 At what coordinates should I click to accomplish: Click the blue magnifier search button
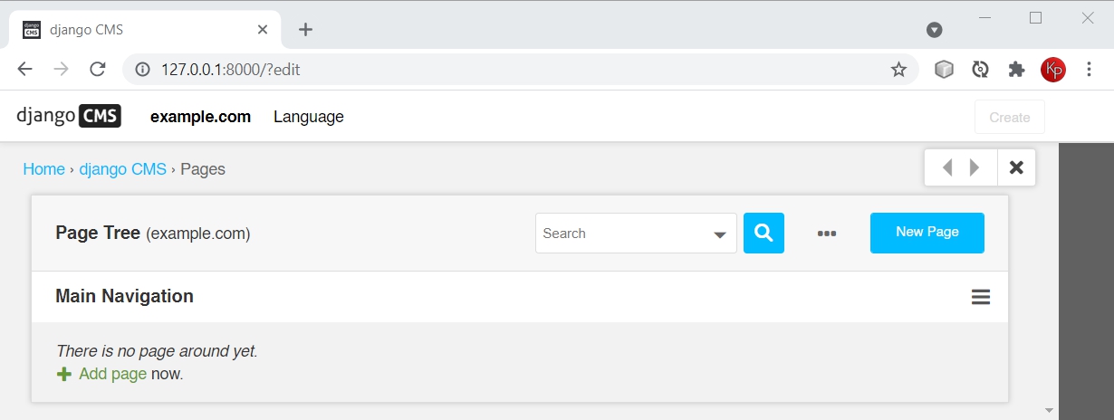[763, 234]
